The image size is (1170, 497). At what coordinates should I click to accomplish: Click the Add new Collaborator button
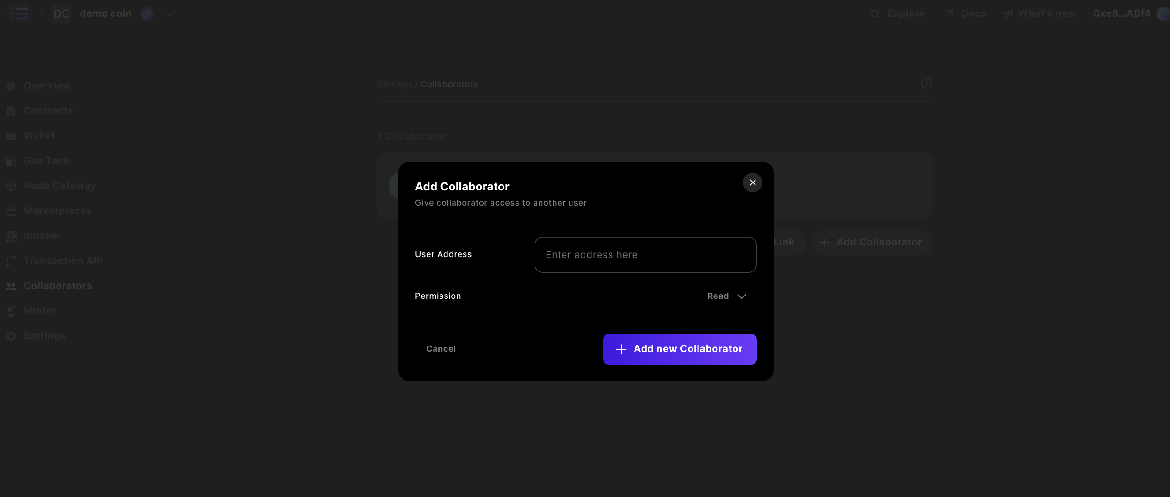tap(679, 349)
